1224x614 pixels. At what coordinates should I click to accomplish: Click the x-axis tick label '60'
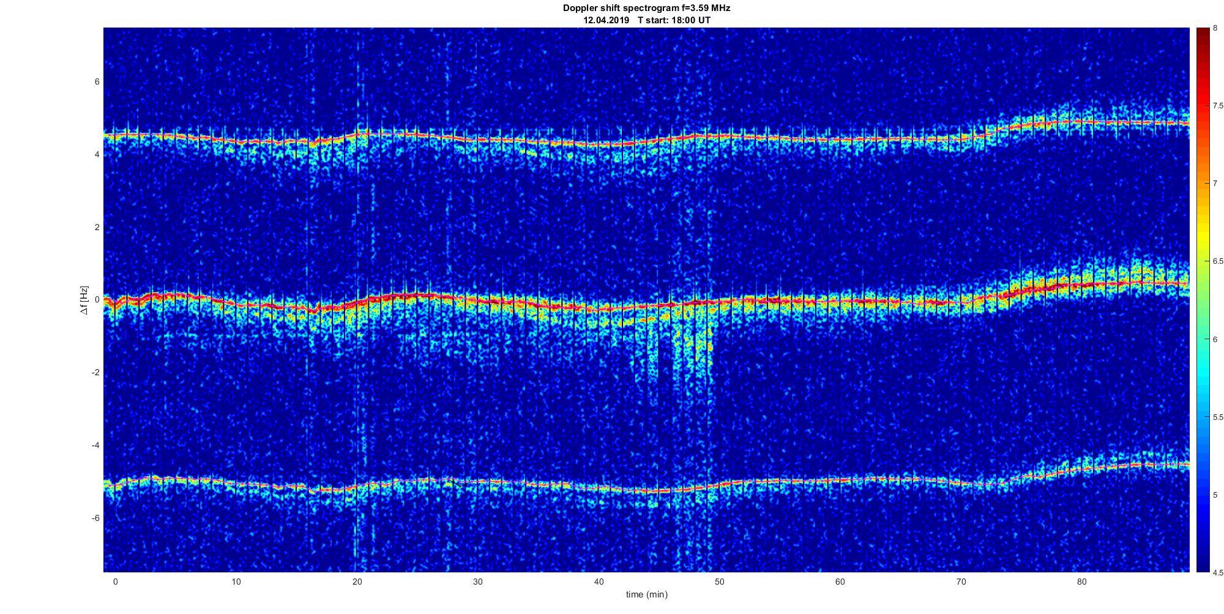click(840, 582)
